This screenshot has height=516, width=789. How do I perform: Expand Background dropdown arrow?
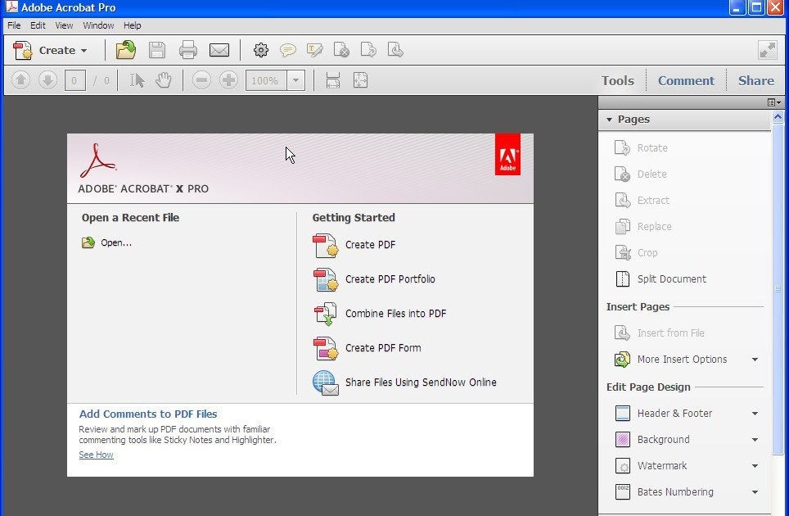(755, 440)
